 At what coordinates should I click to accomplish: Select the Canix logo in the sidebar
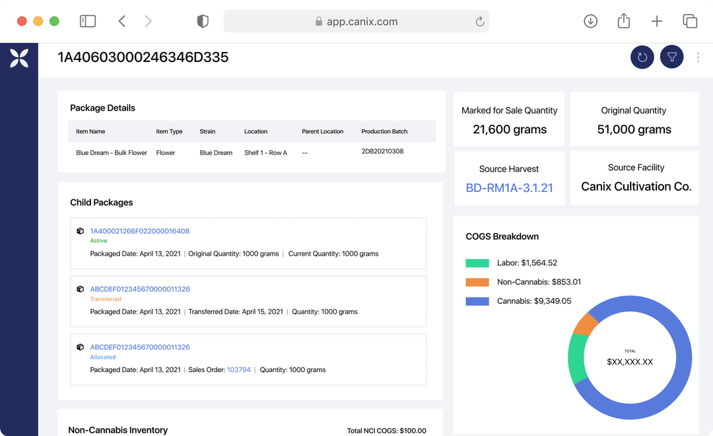[18, 57]
